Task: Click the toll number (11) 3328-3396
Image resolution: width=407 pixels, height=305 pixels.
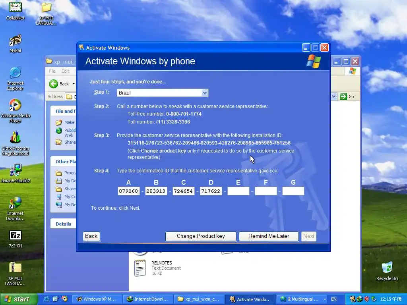Action: [173, 122]
